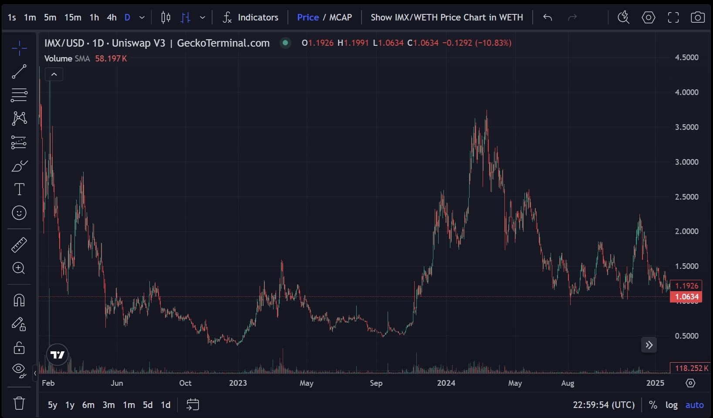Screen dimensions: 713x418
Task: Open the brush drawing tool
Action: coord(19,166)
